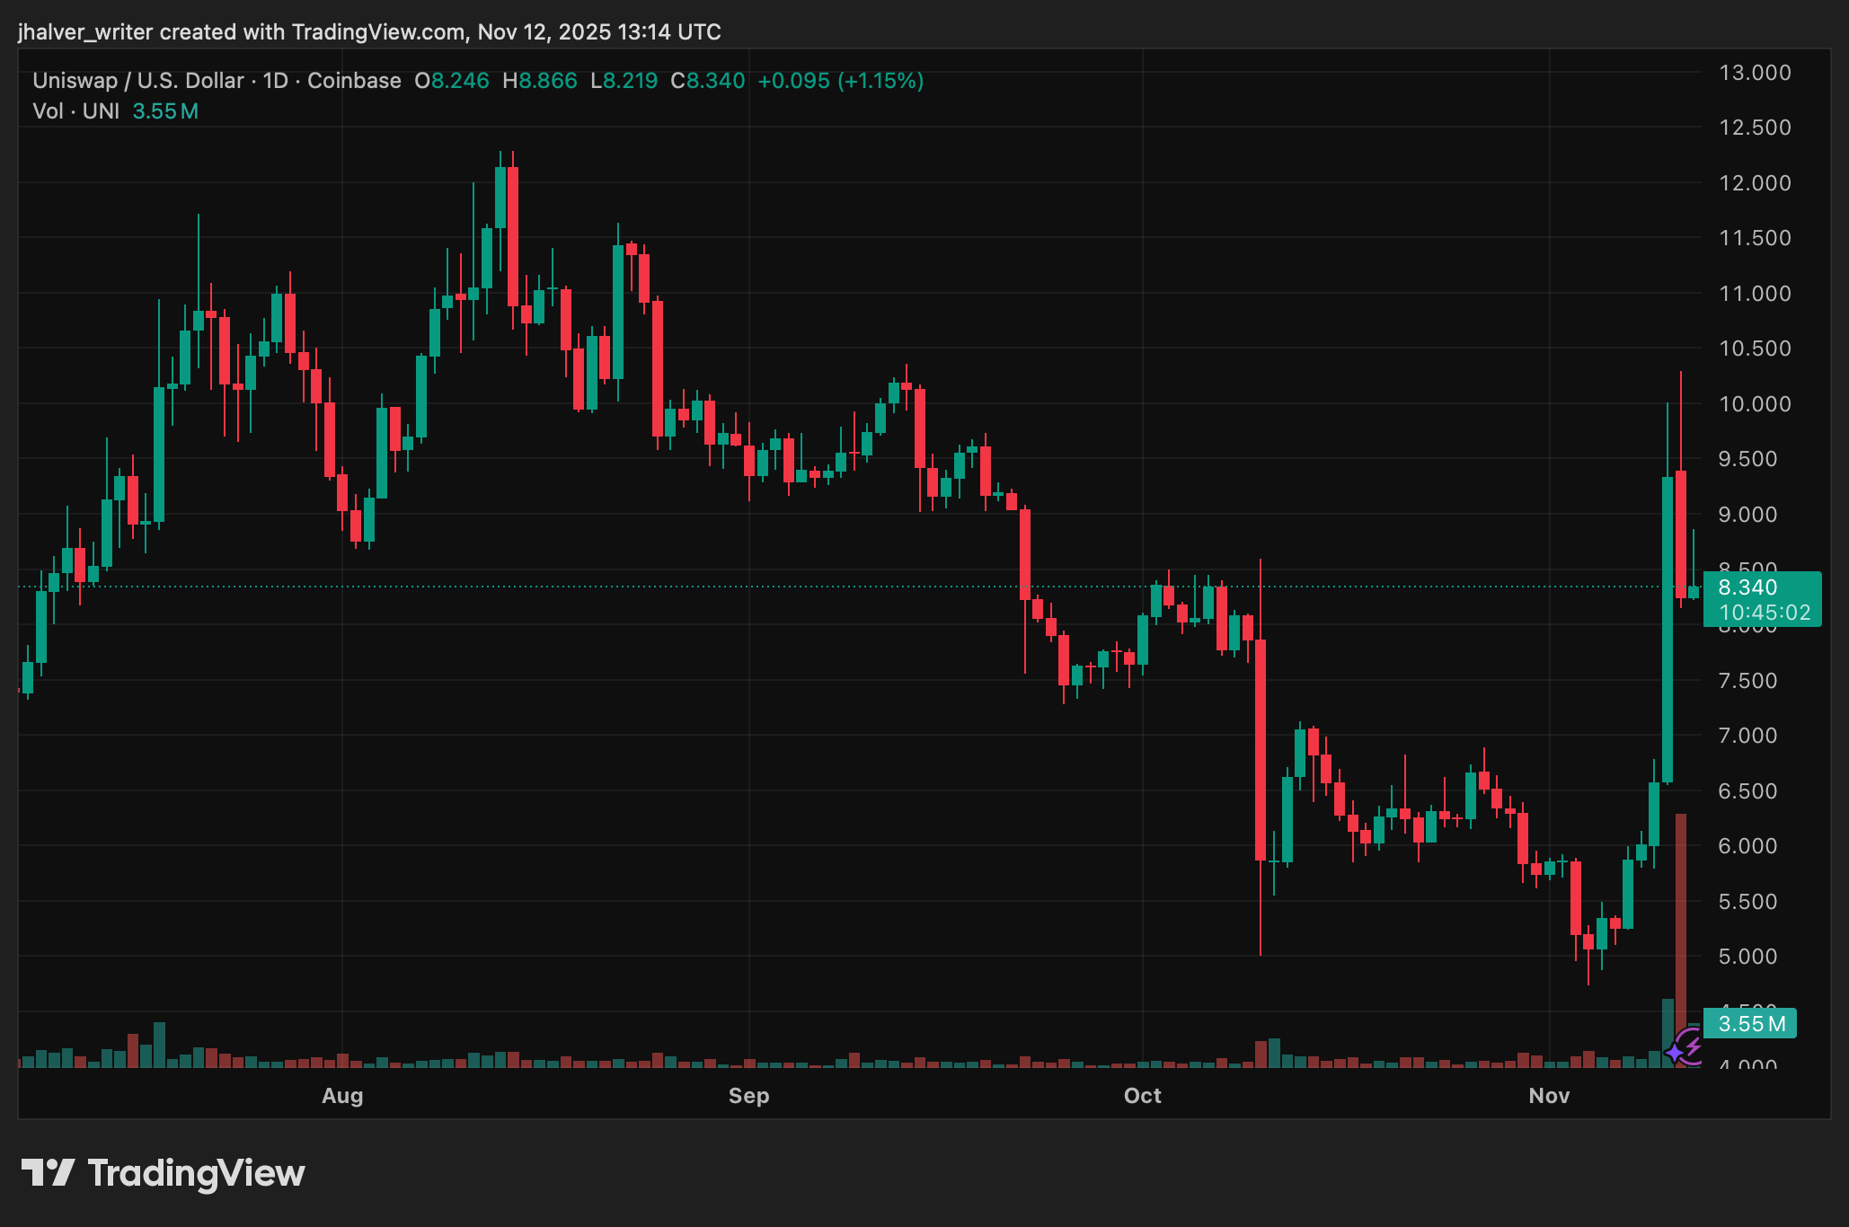The width and height of the screenshot is (1849, 1227).
Task: Click the TradingView.com attribution text
Action: [x=378, y=32]
